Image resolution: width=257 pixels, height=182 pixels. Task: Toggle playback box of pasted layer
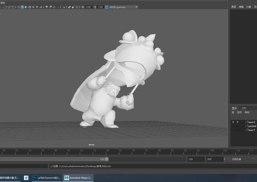238,126
